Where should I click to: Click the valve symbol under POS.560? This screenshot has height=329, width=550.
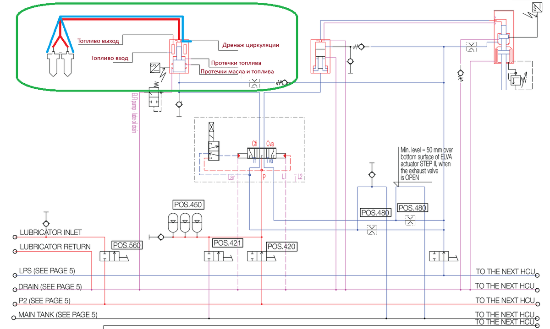coord(115,257)
